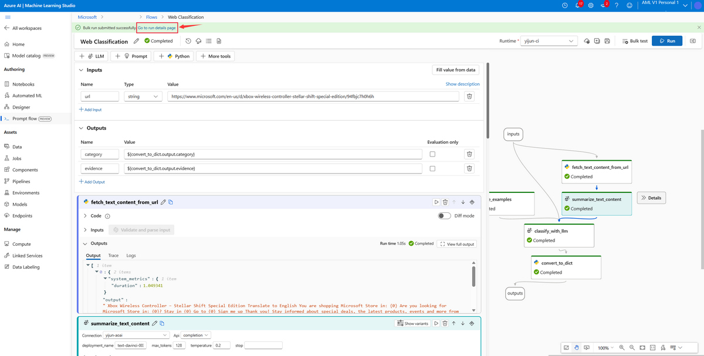Copy the fetch_text_content_from_url node name
Screen dimensions: 704x356
171,202
